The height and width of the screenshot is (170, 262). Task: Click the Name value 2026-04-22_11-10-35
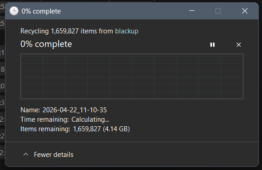pyautogui.click(x=75, y=110)
